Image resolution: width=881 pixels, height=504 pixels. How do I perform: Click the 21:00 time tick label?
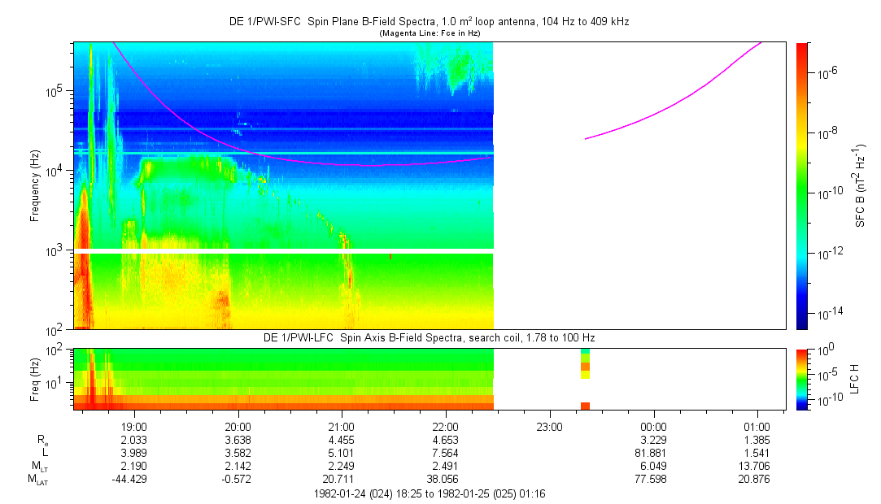342,427
